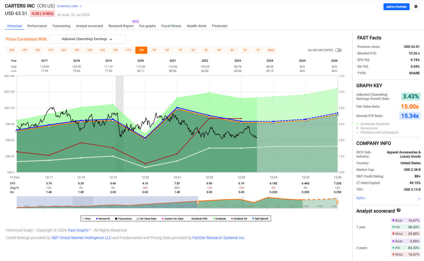The image size is (424, 261).
Task: Select the 9Y time range
Action: click(x=154, y=50)
